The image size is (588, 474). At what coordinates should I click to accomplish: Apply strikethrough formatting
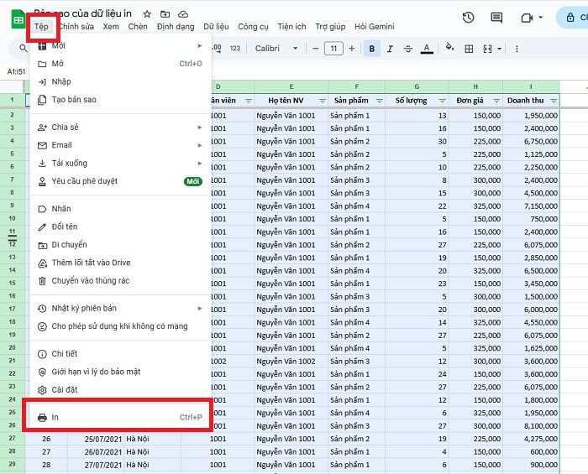pos(408,49)
